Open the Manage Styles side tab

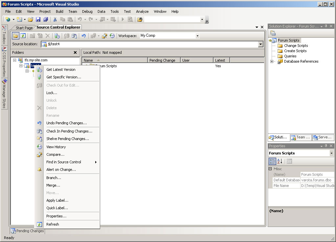click(4, 93)
